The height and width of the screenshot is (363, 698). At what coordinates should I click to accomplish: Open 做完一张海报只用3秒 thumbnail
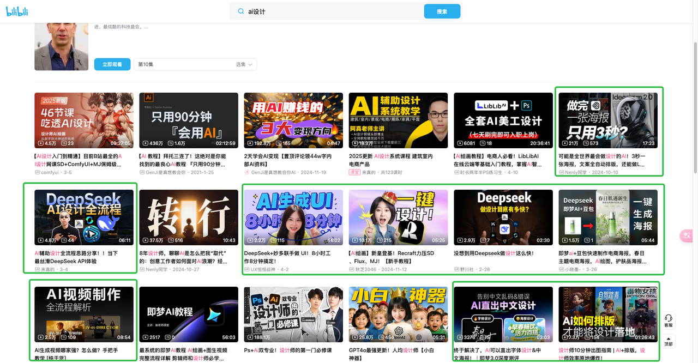(608, 120)
